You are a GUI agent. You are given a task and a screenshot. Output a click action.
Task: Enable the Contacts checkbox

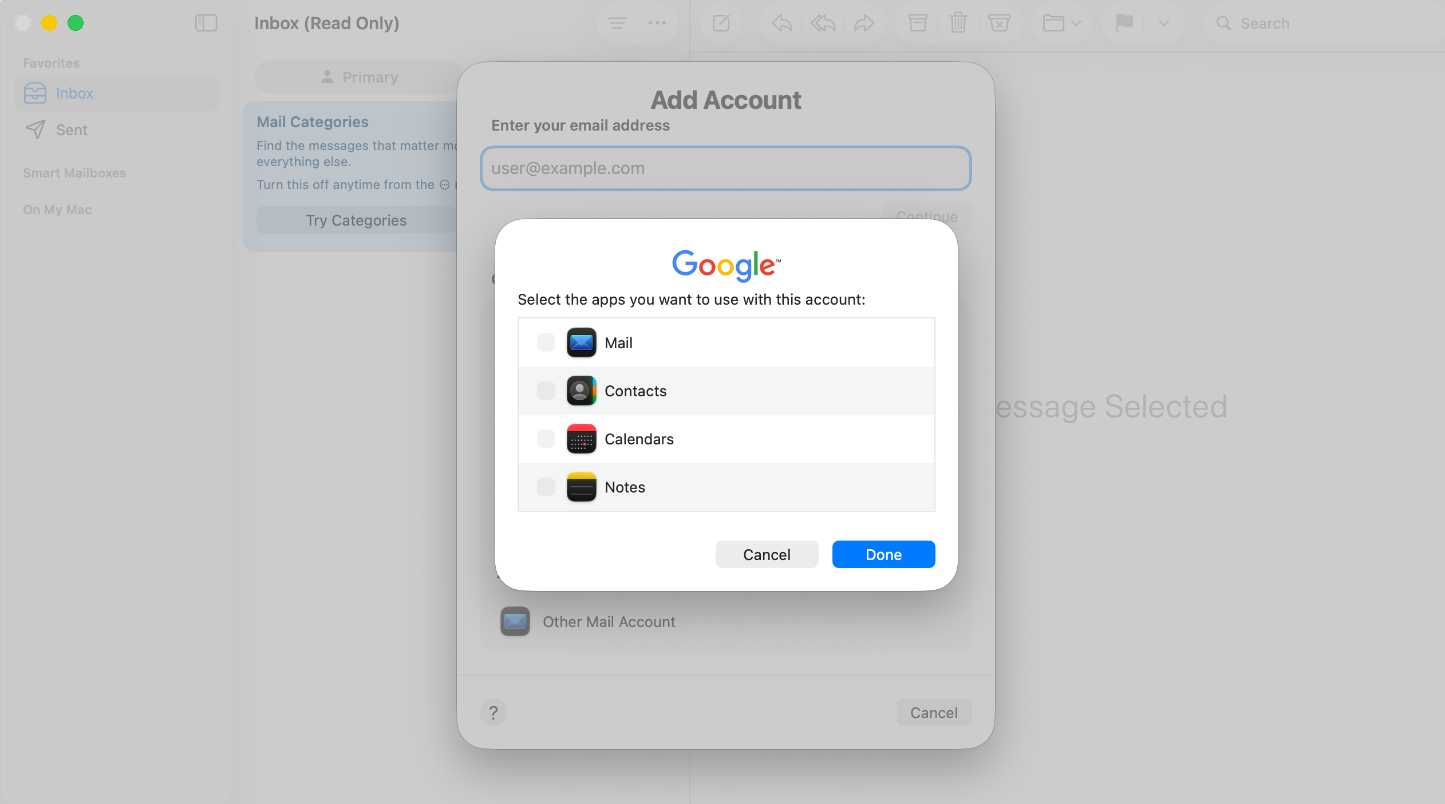pos(545,390)
